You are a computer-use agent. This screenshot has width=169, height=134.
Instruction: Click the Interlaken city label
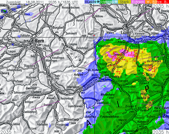73,87
